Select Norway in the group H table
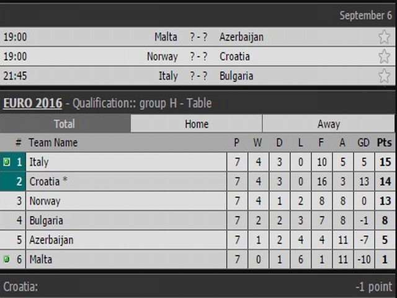The width and height of the screenshot is (397, 298). tap(45, 201)
